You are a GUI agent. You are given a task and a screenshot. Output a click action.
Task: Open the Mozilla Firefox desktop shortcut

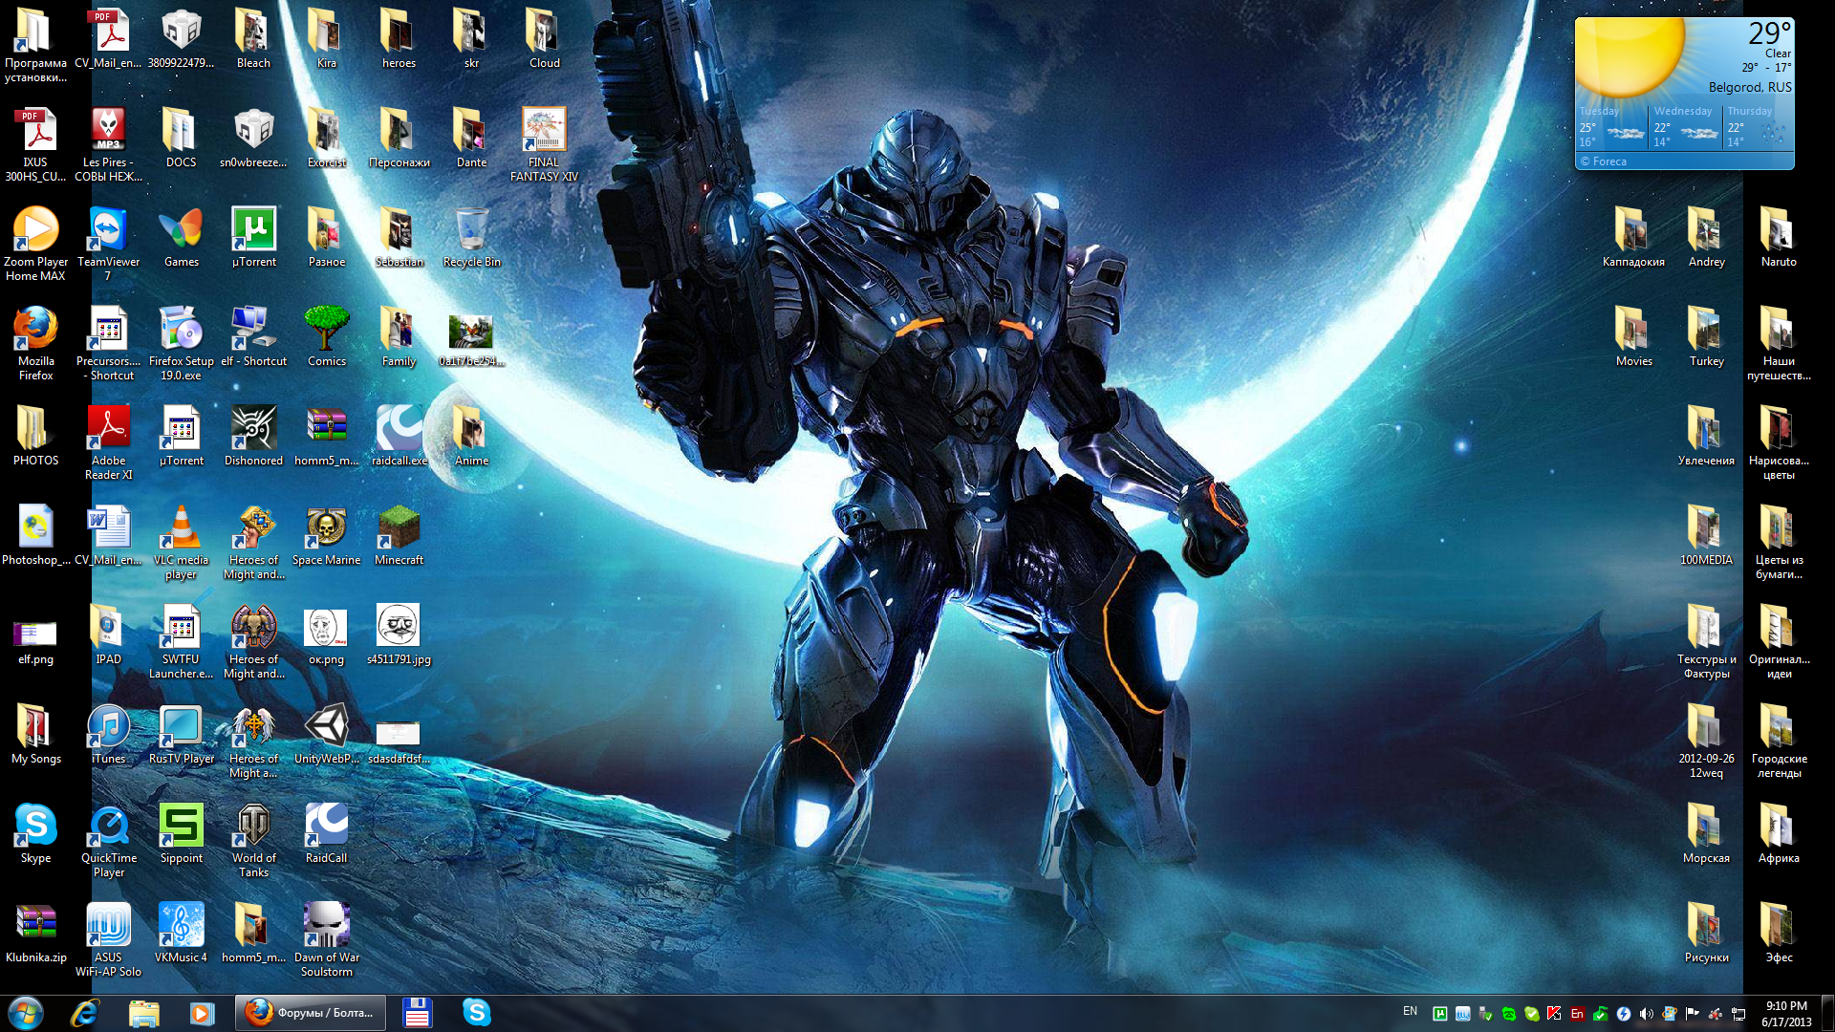[x=35, y=329]
